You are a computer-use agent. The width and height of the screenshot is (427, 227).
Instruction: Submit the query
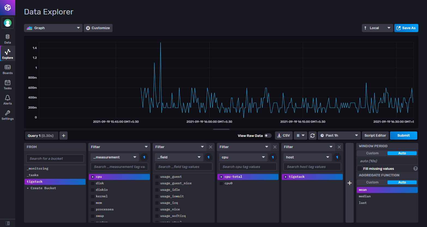(x=403, y=135)
